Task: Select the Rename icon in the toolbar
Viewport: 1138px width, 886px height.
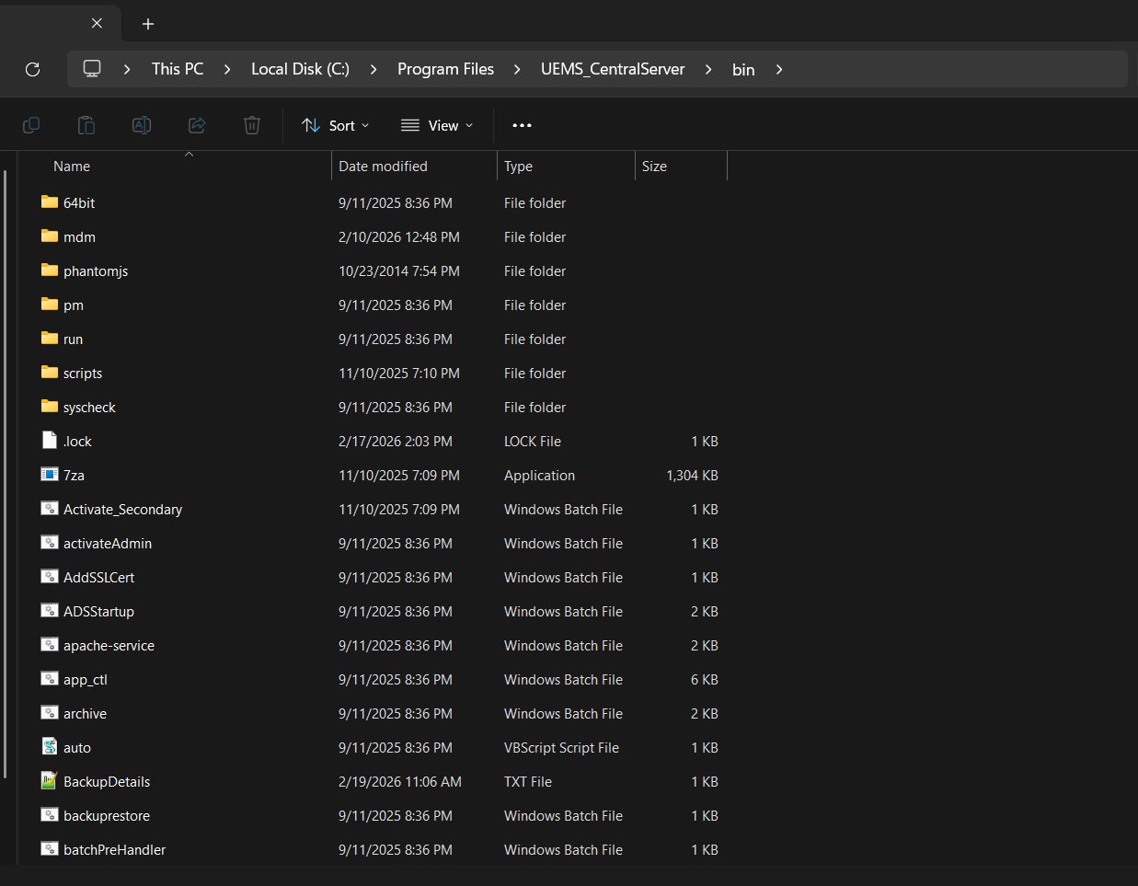Action: click(141, 125)
